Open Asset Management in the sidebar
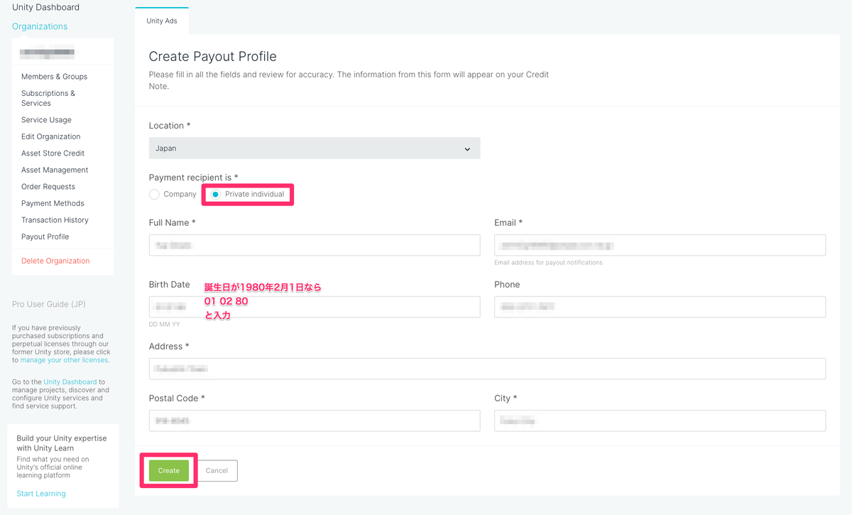852x515 pixels. [55, 170]
